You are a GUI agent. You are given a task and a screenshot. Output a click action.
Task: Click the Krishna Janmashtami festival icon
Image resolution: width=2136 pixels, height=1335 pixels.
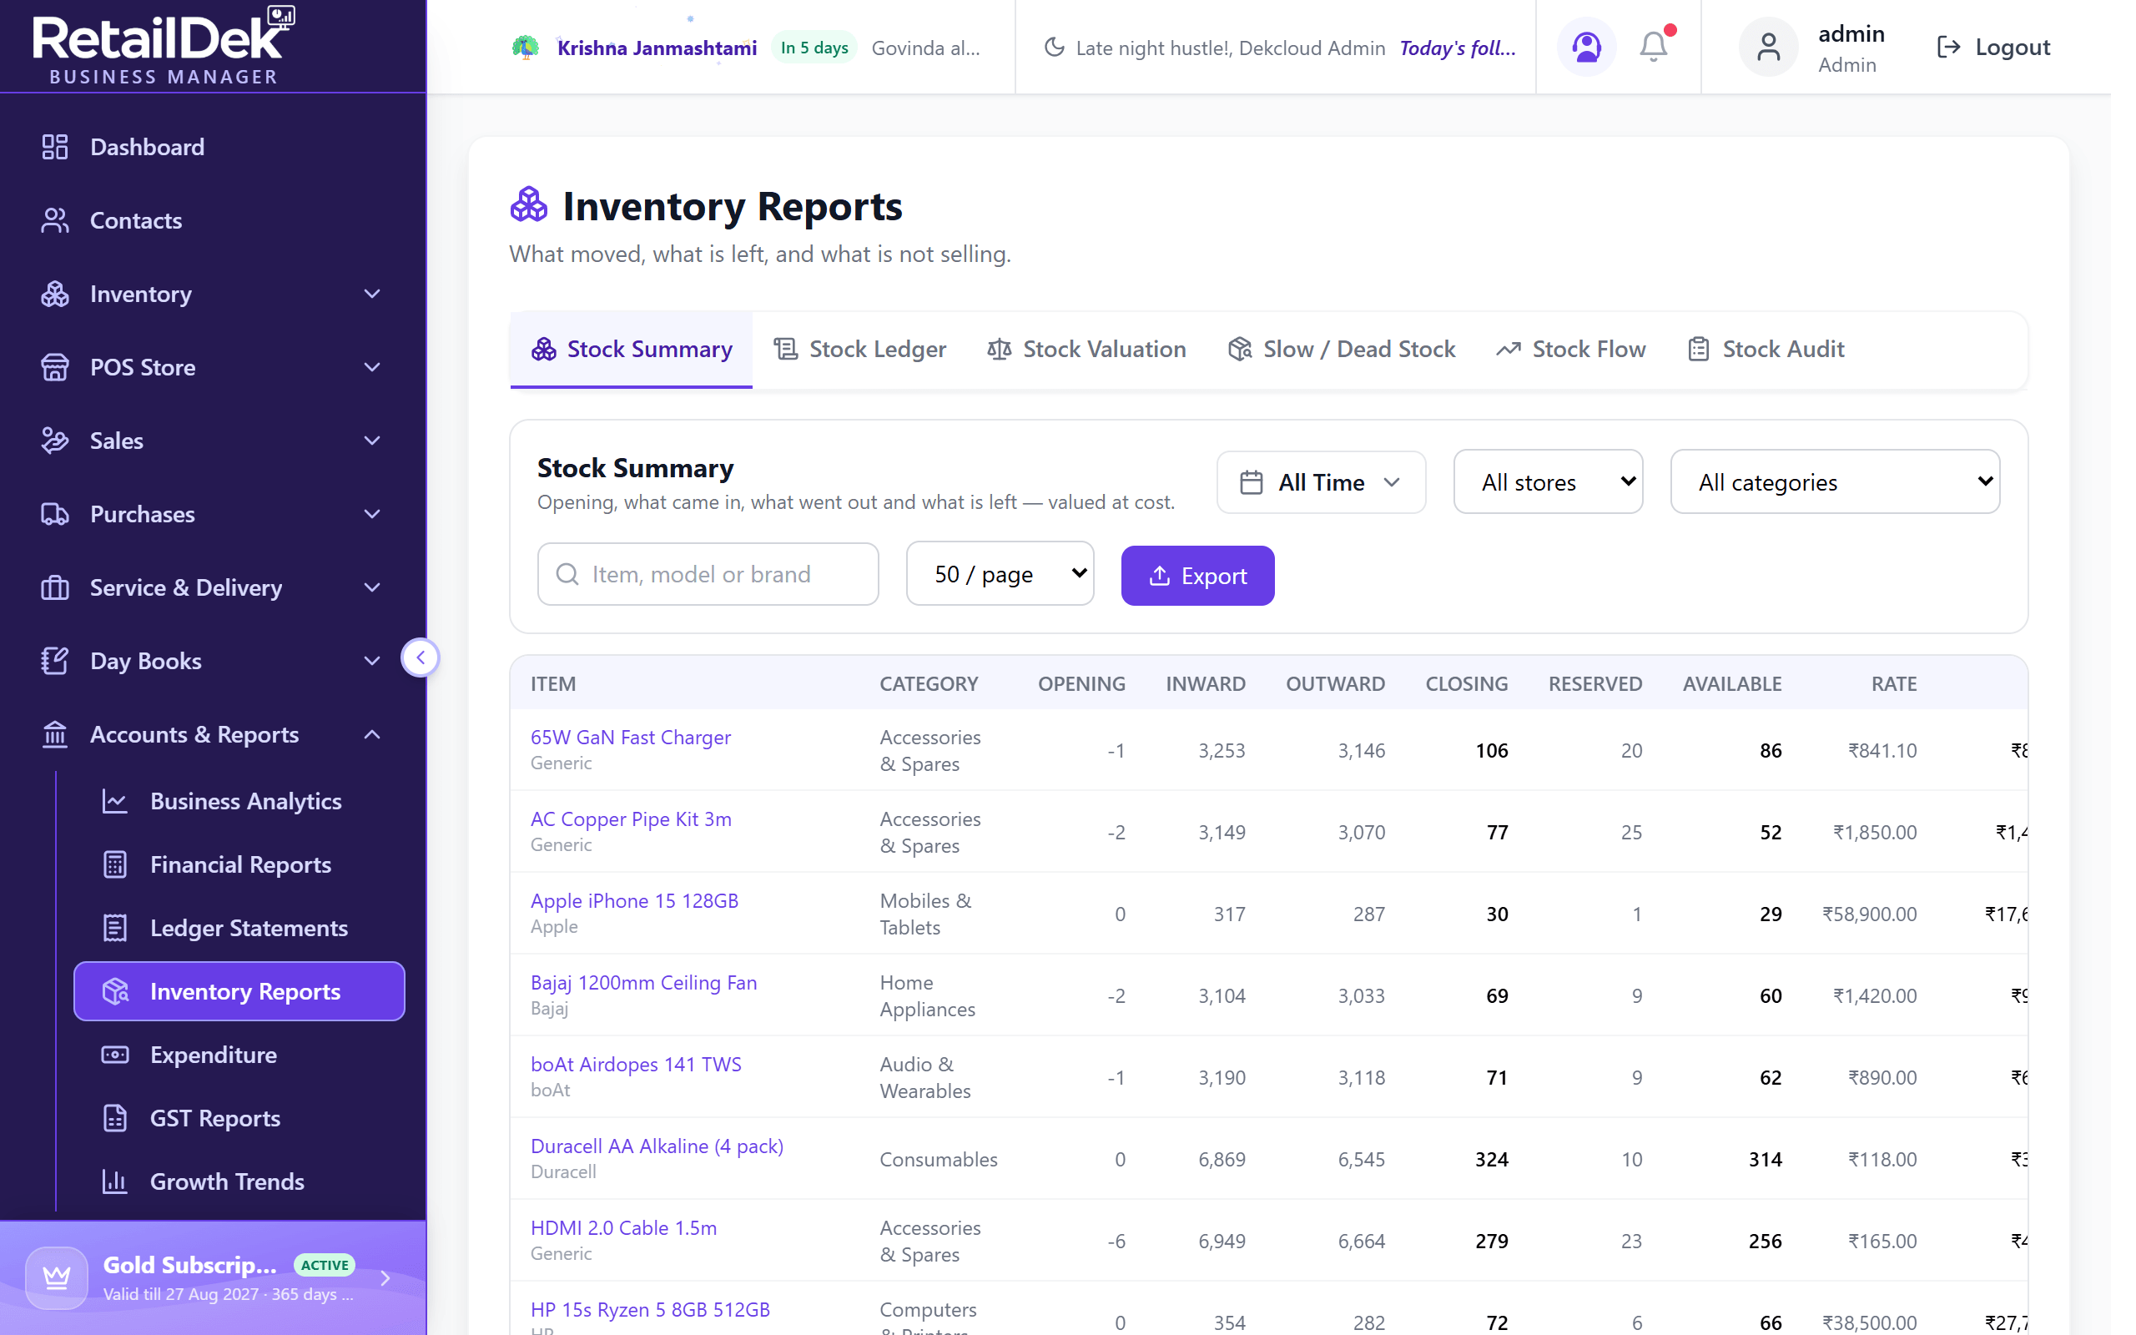pyautogui.click(x=525, y=48)
